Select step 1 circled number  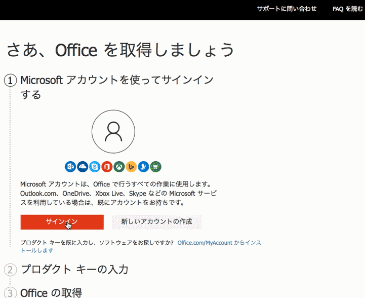coord(10,81)
